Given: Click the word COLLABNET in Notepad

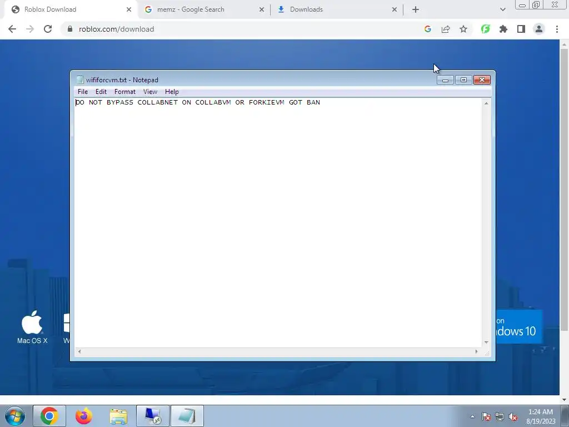Looking at the screenshot, I should point(157,102).
